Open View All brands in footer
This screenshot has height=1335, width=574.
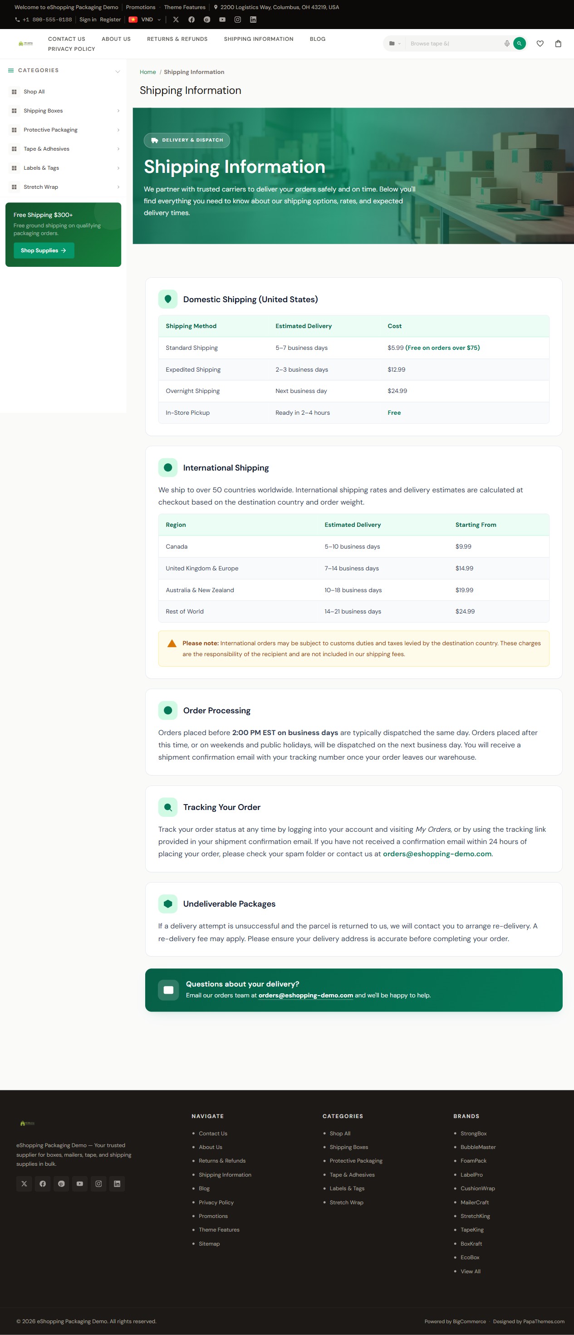(x=471, y=1271)
